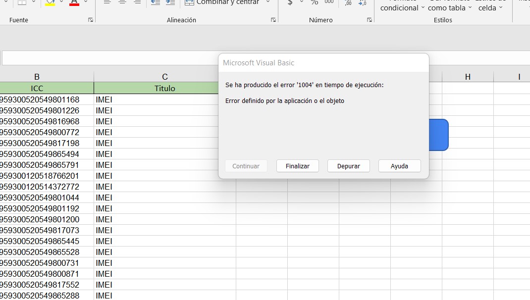530x300 pixels.
Task: Select the cell ending in 549801192
Action: tap(47, 208)
